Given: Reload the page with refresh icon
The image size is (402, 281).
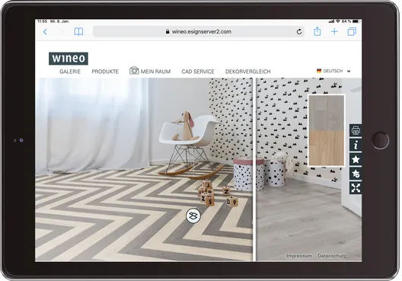Looking at the screenshot, I should coord(299,32).
